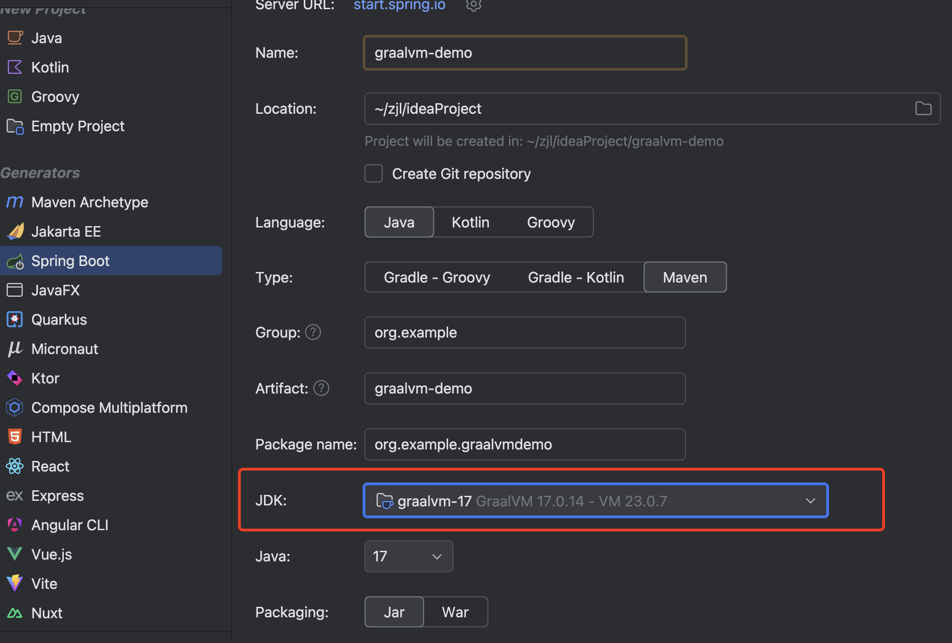Viewport: 952px width, 643px height.
Task: Click the Angular CLI logo icon
Action: tap(15, 525)
